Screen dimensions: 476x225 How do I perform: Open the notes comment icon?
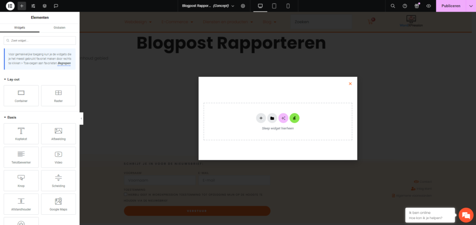tap(56, 6)
